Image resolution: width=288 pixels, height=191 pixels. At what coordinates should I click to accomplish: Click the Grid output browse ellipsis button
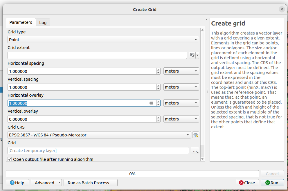pos(195,151)
